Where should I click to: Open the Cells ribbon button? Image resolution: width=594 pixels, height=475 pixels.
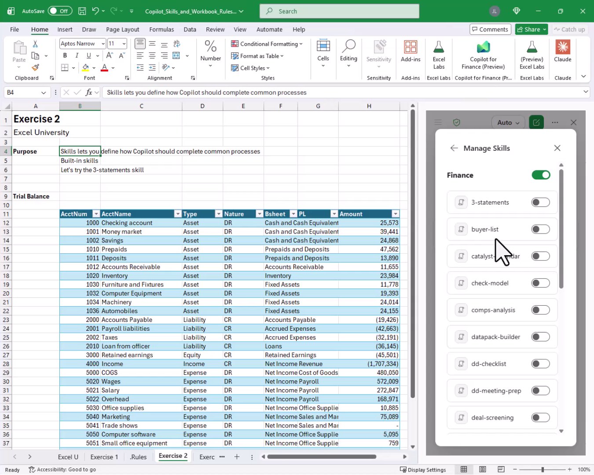tap(323, 53)
